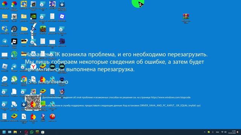
Task: Open network and volume quick settings
Action: [x=224, y=132]
